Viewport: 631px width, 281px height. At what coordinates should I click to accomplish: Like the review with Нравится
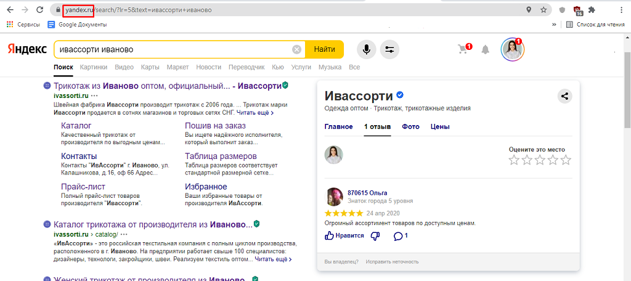tap(344, 236)
